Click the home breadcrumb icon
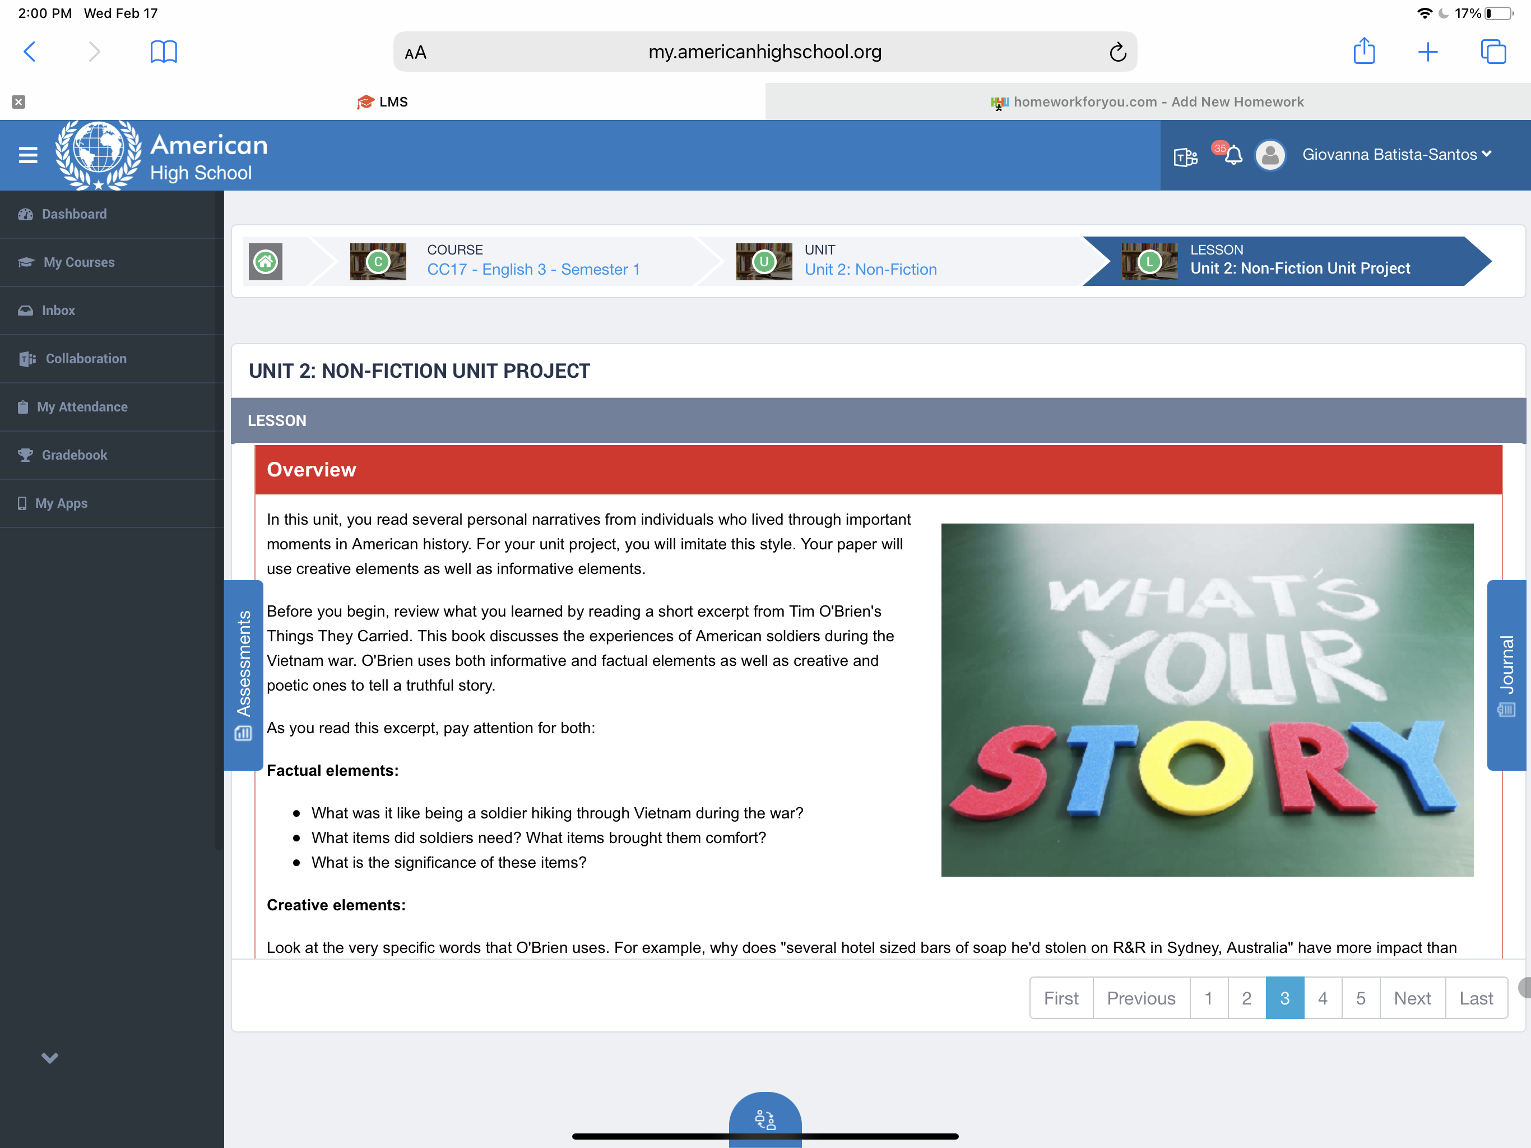Screen dimensions: 1531x1148 click(x=266, y=262)
